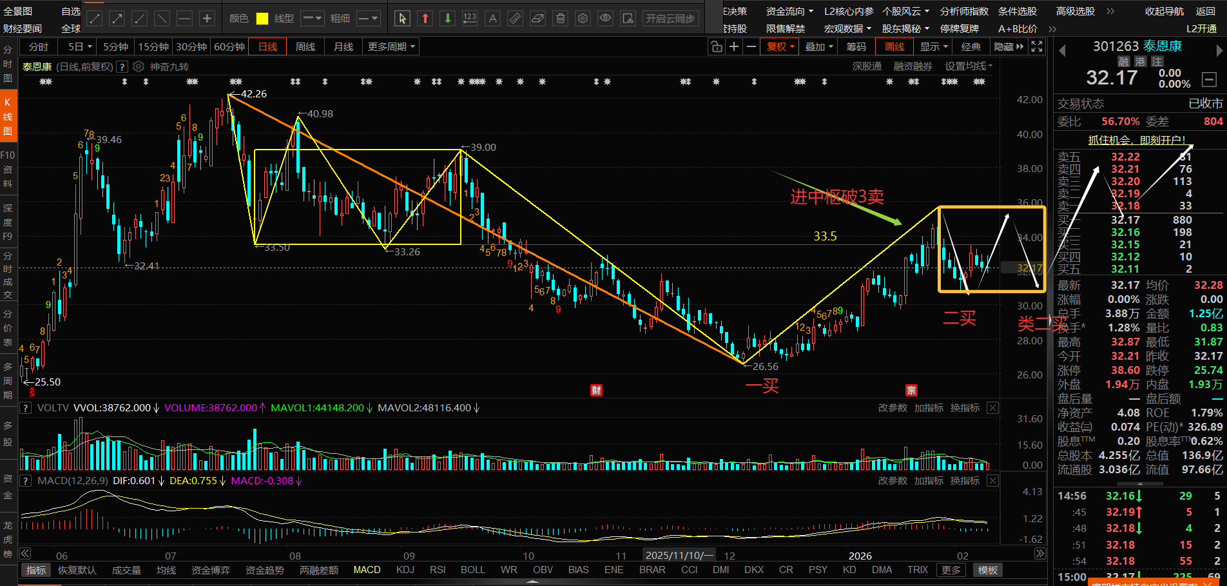This screenshot has height=586, width=1227.
Task: Click the chart lock icon
Action: [x=716, y=46]
